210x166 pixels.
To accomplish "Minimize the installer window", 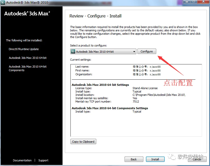I will click(x=187, y=2).
